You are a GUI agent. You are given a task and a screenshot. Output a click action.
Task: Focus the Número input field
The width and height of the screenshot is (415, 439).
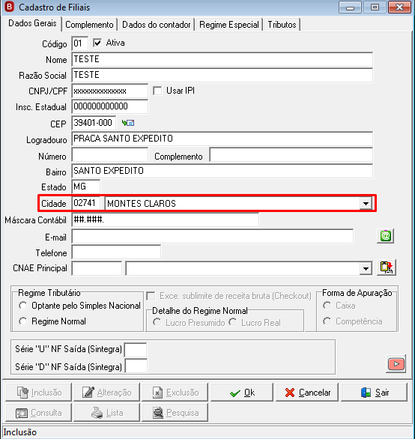[110, 155]
